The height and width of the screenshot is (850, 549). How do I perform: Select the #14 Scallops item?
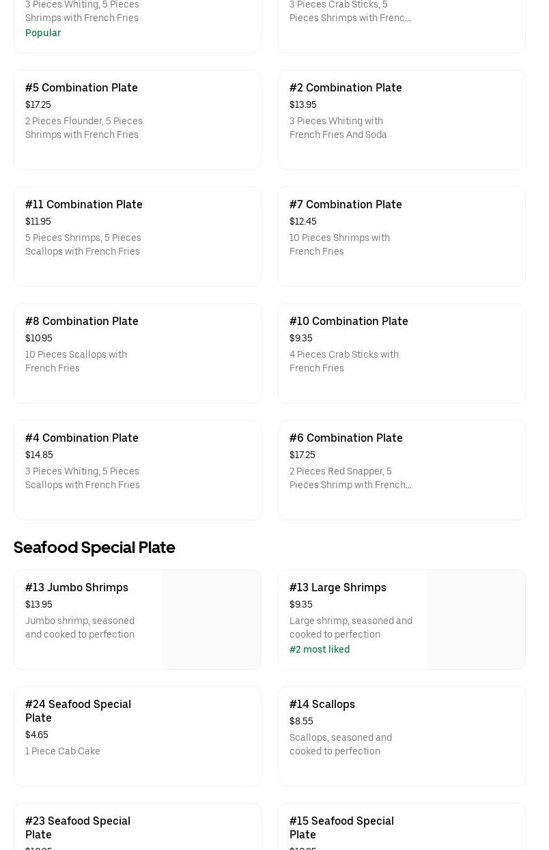[x=401, y=736]
